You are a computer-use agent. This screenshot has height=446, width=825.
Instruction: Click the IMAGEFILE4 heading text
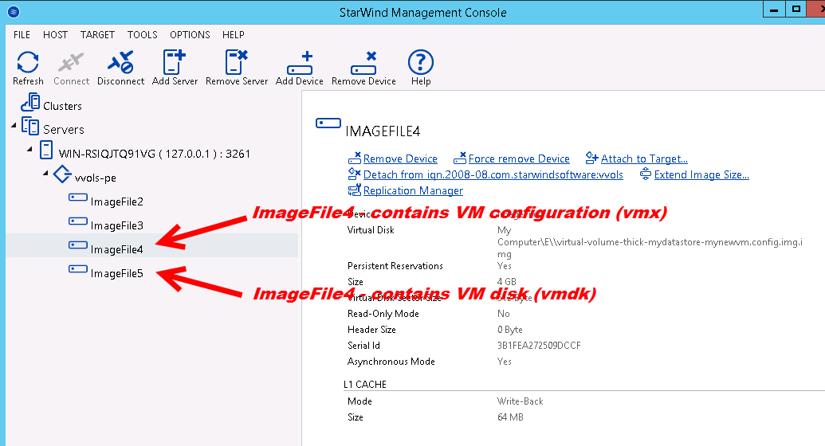point(383,131)
